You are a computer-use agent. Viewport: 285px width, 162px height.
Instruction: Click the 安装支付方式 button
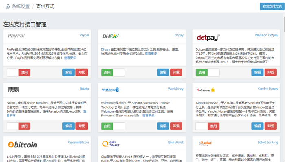pyautogui.click(x=272, y=6)
